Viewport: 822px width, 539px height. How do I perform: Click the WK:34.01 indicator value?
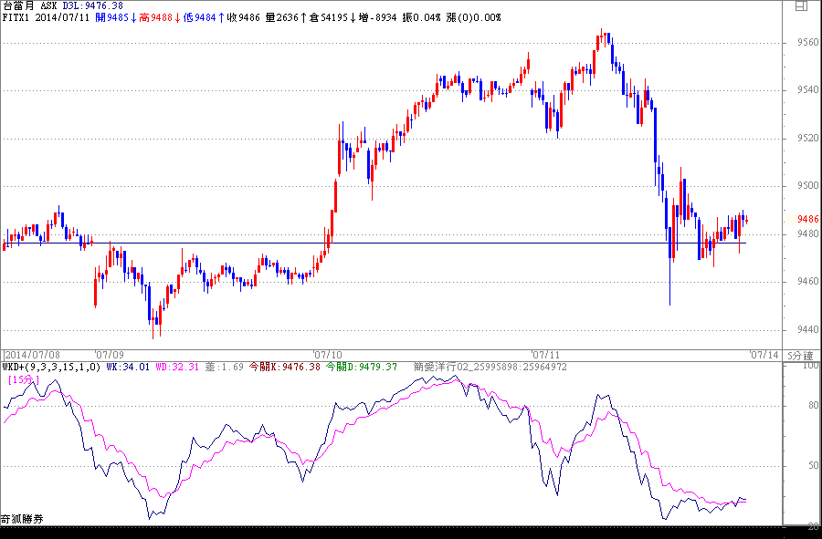coord(127,367)
